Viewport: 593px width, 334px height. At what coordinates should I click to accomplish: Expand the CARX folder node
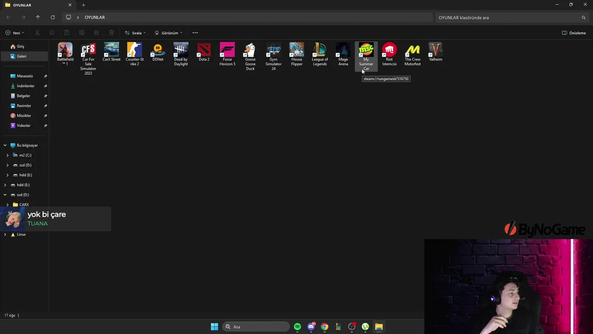(7, 205)
